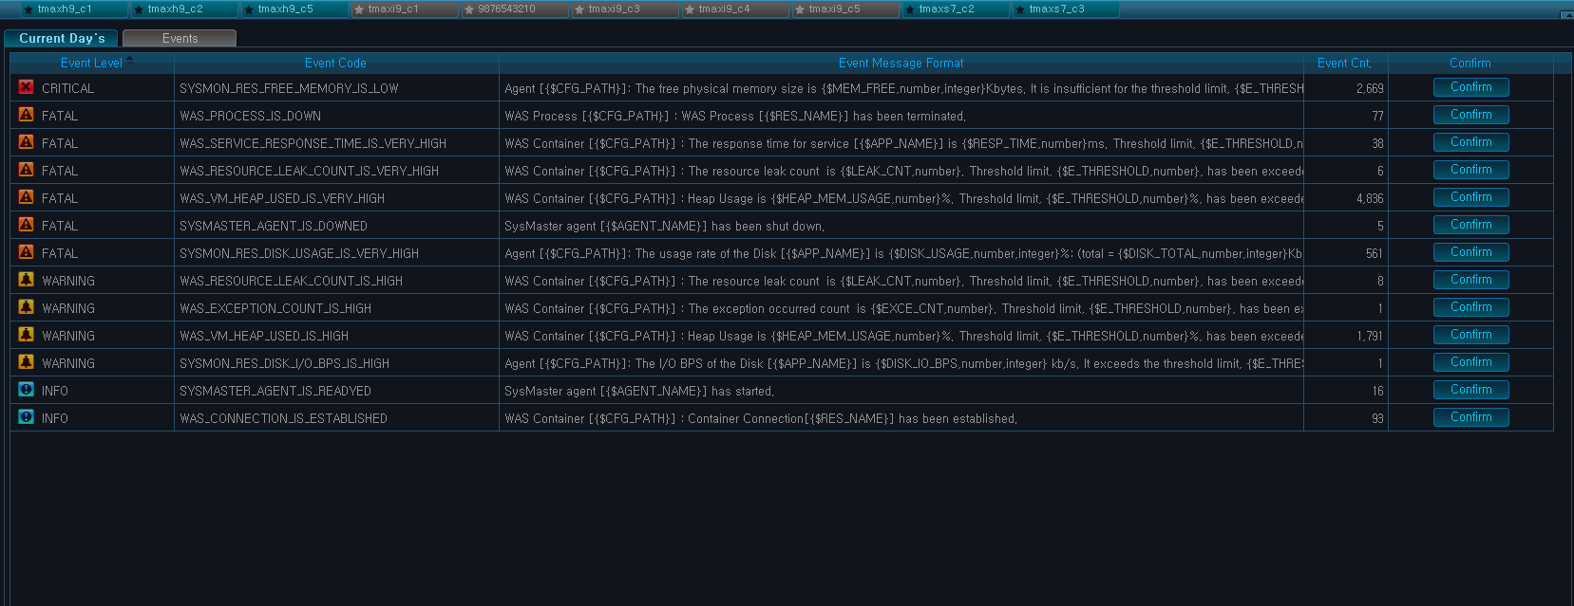Confirm the SYSMON_RES_FREE_MEMORY_IS_LOW event

click(1471, 87)
